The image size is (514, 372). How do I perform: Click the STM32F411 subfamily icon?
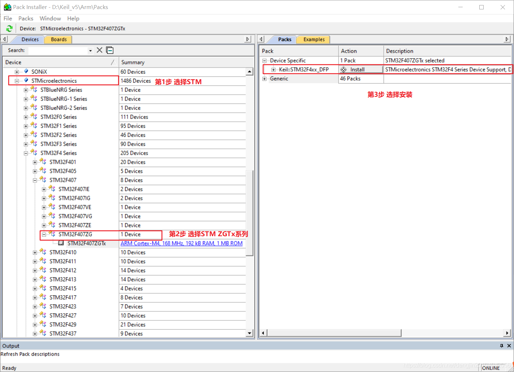(x=43, y=261)
